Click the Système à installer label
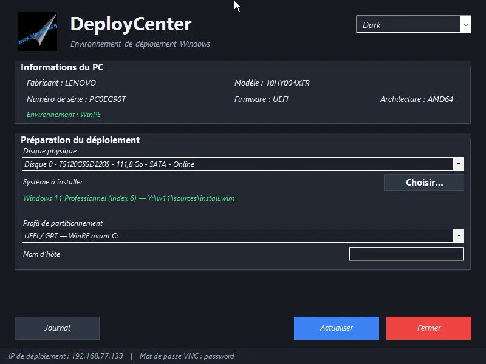 tap(53, 182)
